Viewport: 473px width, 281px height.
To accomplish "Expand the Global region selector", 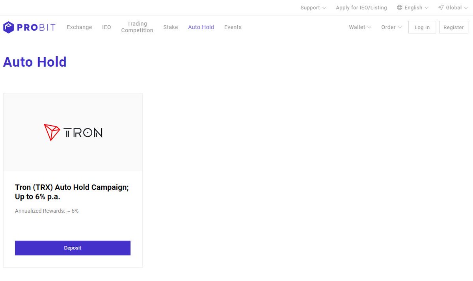I will [x=453, y=7].
